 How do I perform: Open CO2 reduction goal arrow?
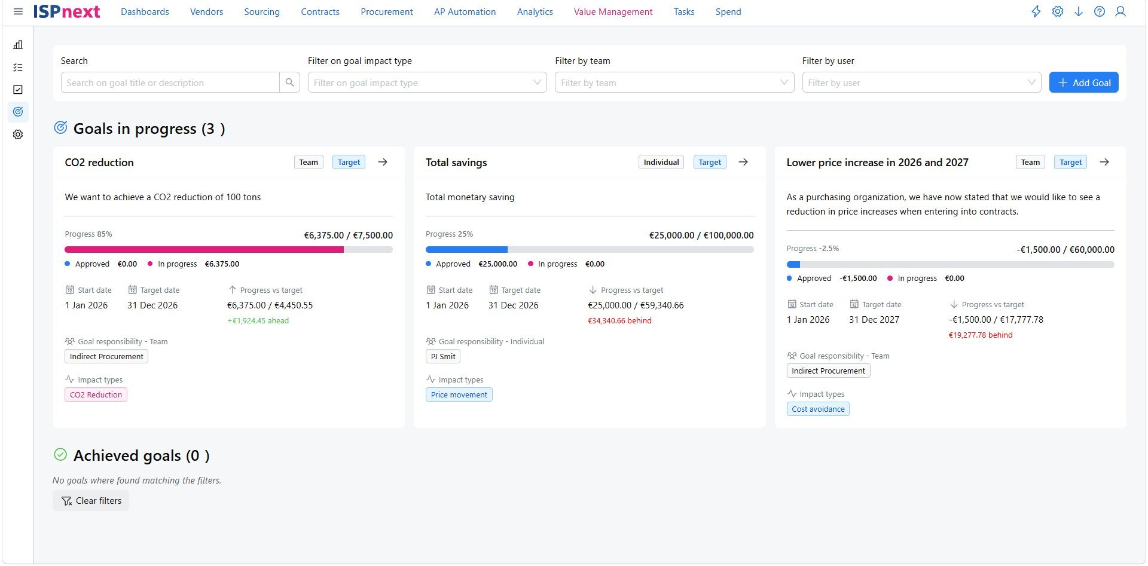click(383, 162)
